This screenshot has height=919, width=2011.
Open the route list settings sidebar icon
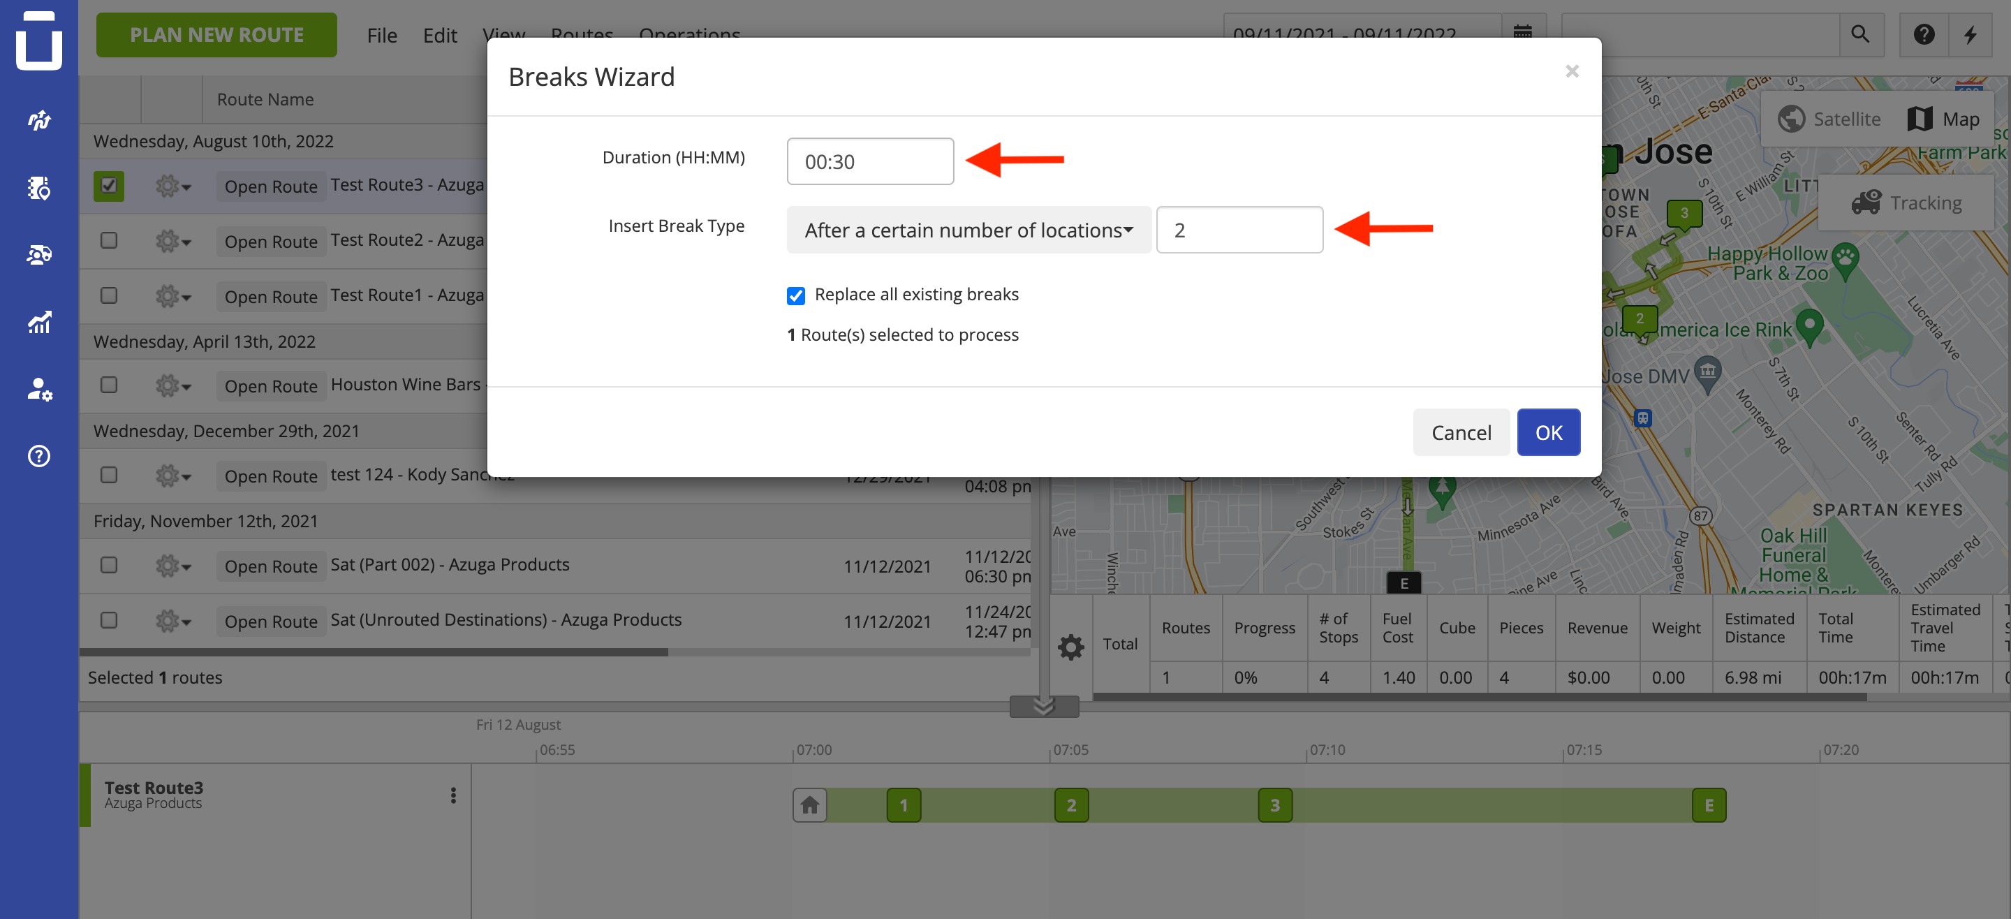click(39, 187)
